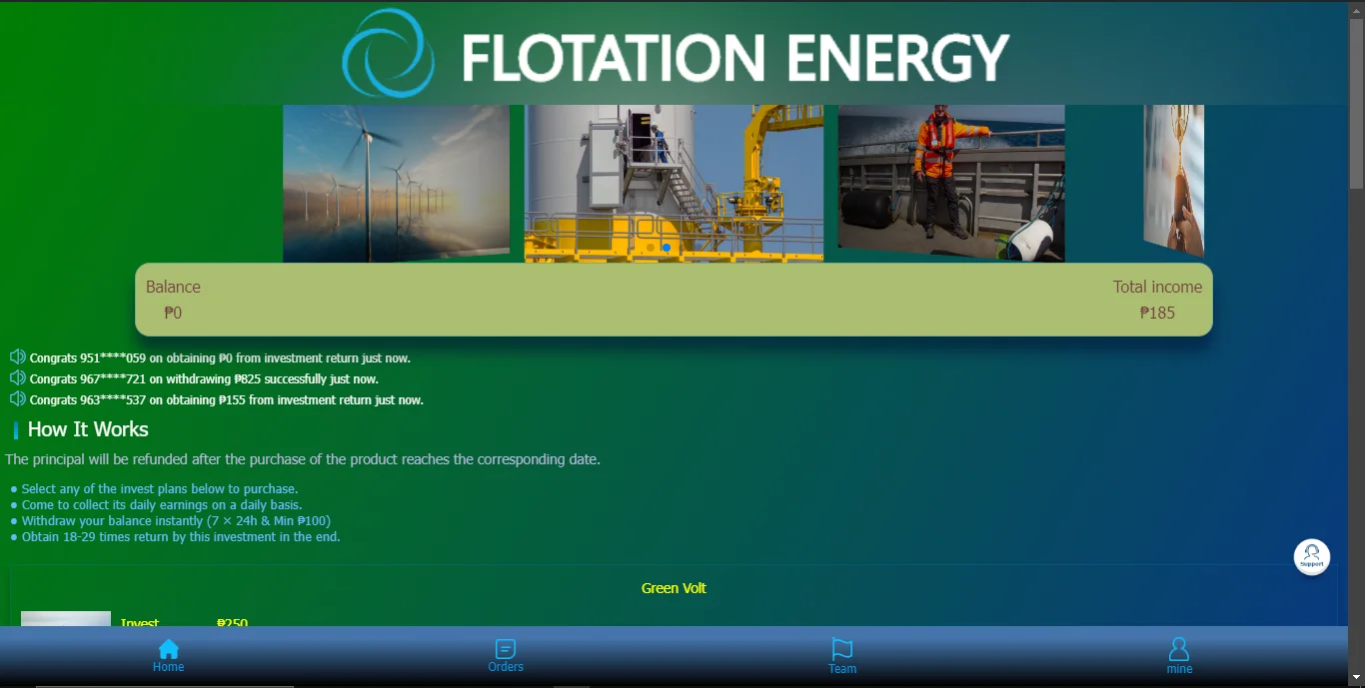Click the Green Volt plan thumbnail image
The width and height of the screenshot is (1365, 688).
coord(66,619)
